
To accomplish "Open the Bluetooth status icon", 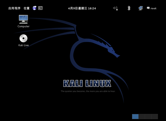I will [129, 8].
